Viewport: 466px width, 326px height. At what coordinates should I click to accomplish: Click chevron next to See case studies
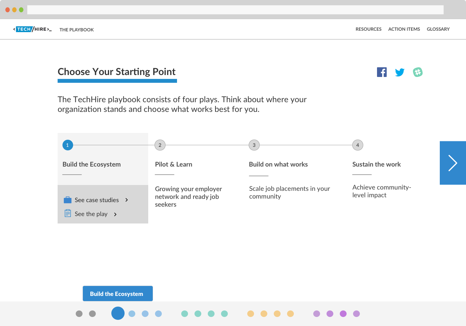pos(127,200)
